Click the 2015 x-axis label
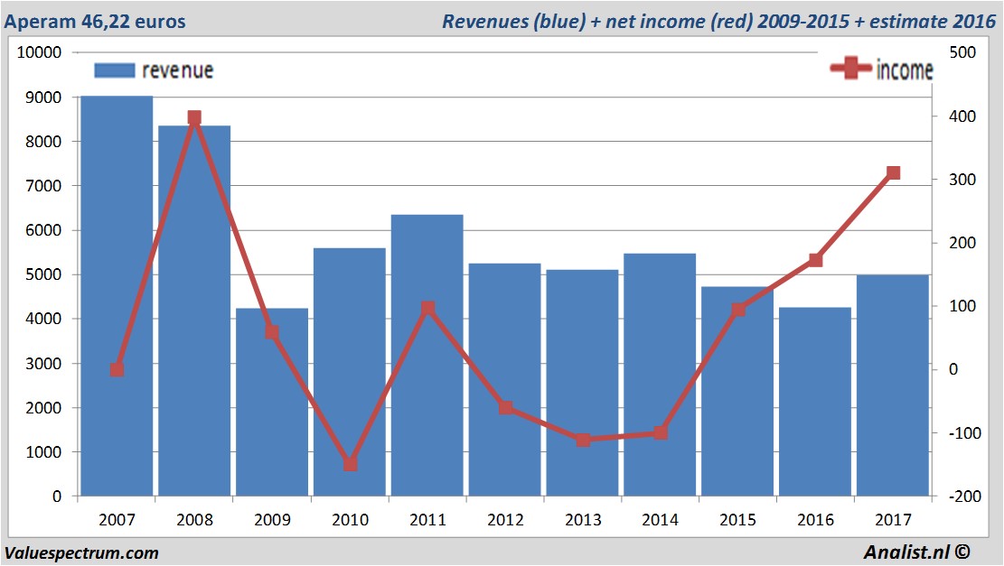 pyautogui.click(x=737, y=519)
